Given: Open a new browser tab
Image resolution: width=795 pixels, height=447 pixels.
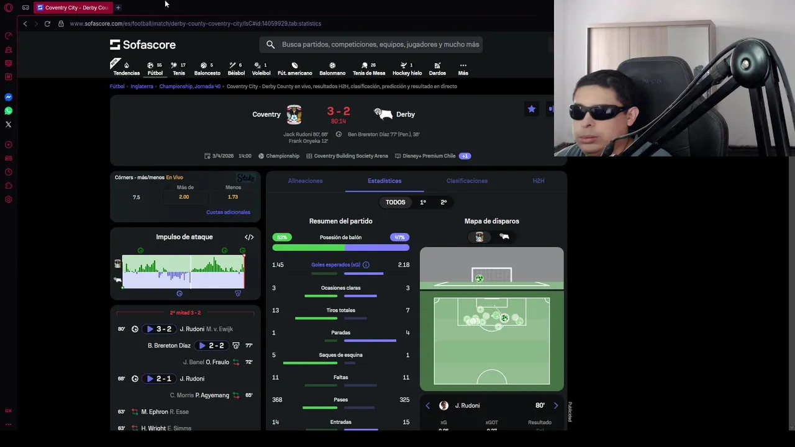Looking at the screenshot, I should tap(118, 7).
